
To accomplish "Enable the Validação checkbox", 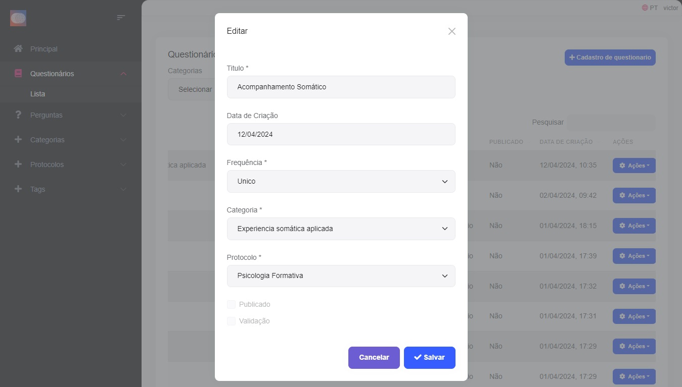I will (232, 321).
